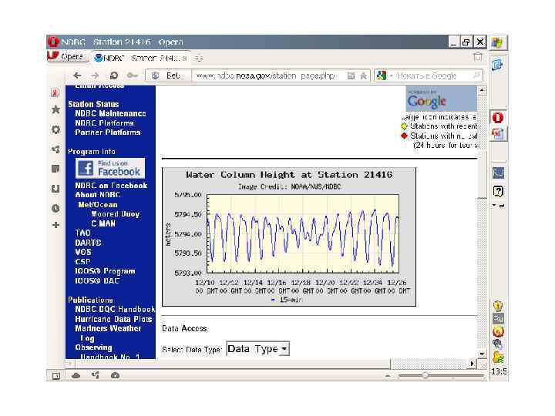The height and width of the screenshot is (416, 555).
Task: Open the Moored Buoy link
Action: point(116,214)
